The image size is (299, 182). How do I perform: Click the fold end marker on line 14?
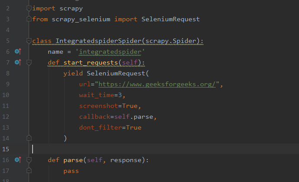(x=29, y=138)
